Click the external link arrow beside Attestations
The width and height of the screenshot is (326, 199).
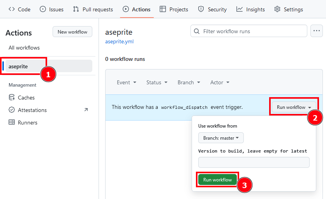click(x=86, y=110)
